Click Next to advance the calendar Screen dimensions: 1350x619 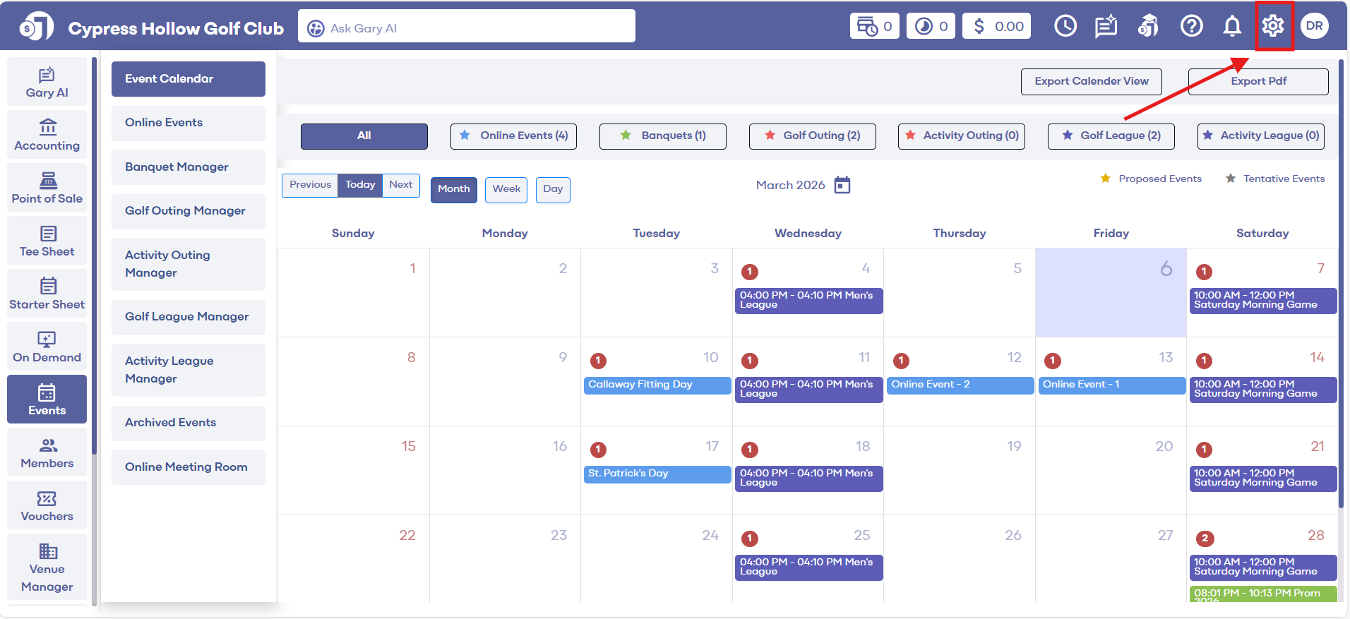[x=400, y=185]
